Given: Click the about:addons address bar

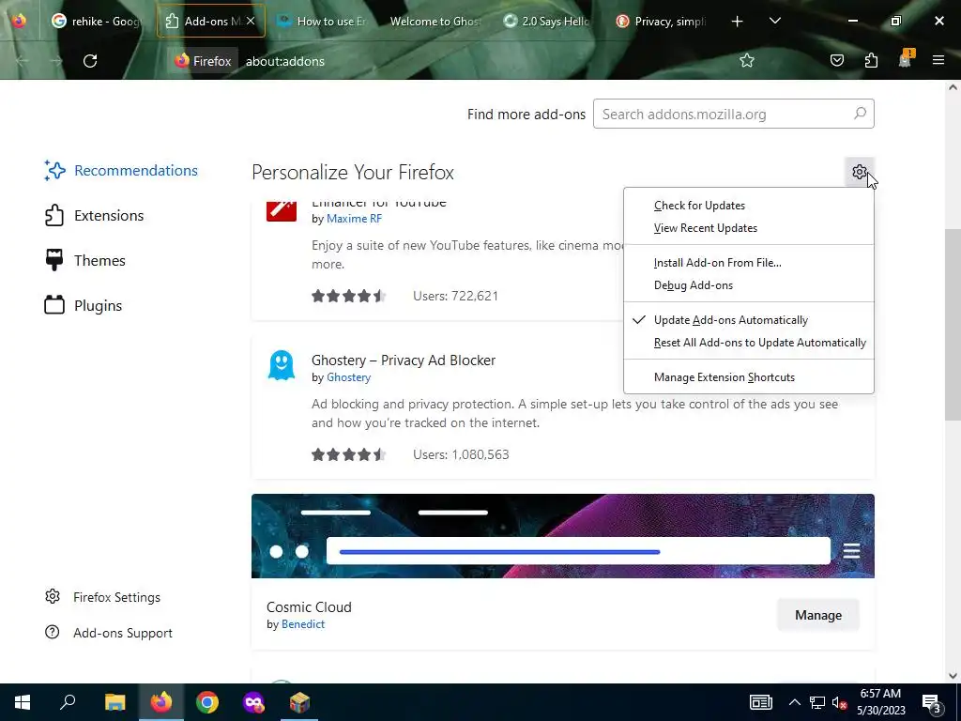Looking at the screenshot, I should click(285, 61).
